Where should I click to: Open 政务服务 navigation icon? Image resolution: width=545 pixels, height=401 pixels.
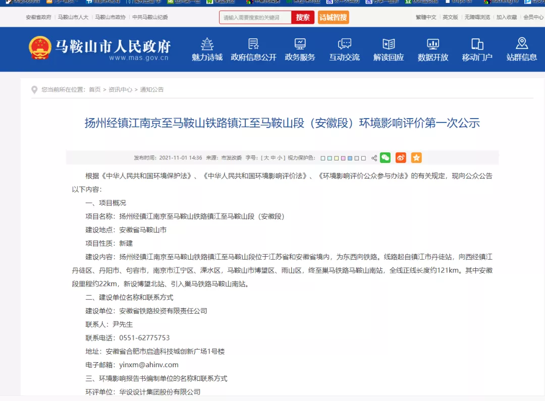300,44
